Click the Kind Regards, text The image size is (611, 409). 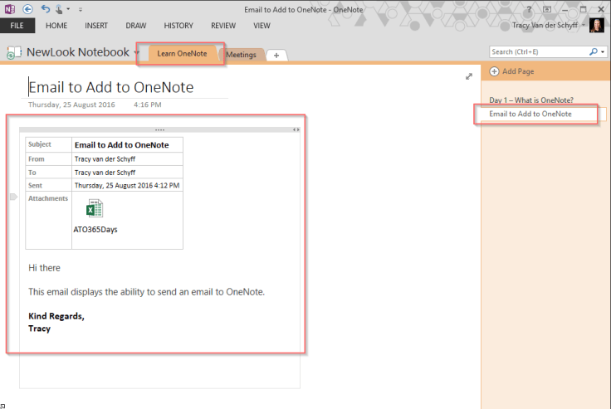pyautogui.click(x=56, y=316)
